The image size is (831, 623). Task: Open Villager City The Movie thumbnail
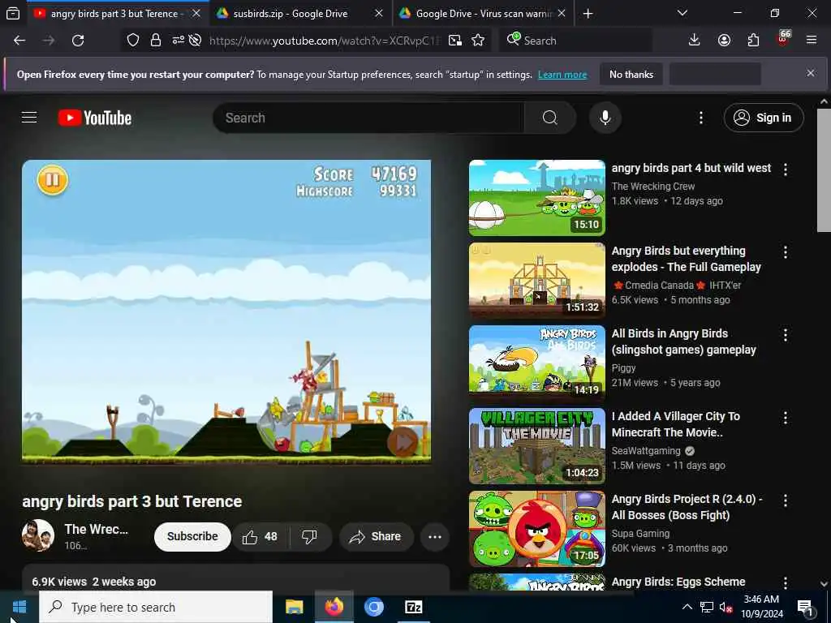(537, 445)
